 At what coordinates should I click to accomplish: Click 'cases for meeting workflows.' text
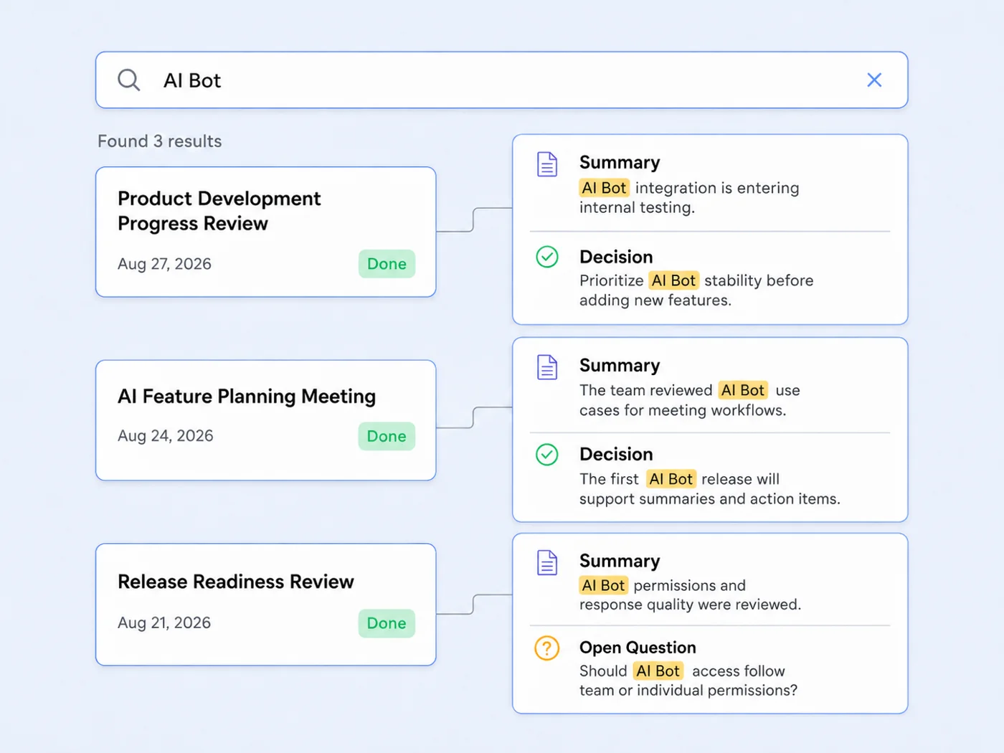tap(683, 410)
